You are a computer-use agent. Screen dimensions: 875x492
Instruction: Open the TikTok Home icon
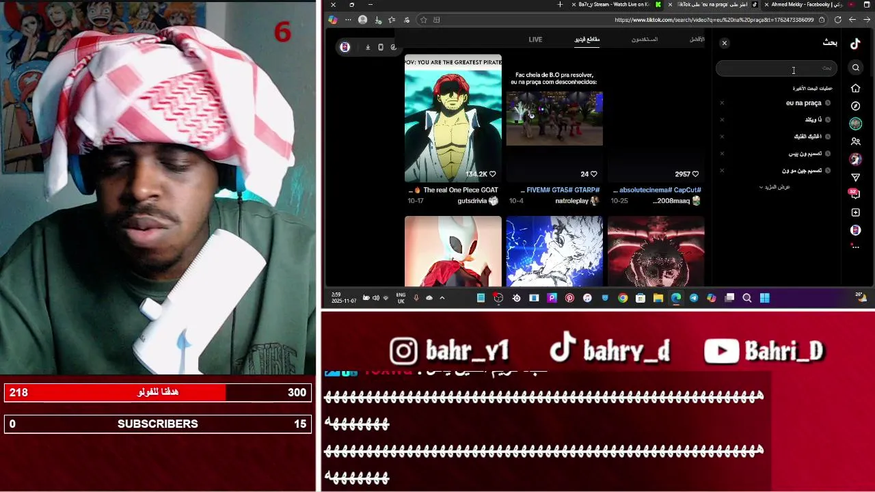(855, 88)
